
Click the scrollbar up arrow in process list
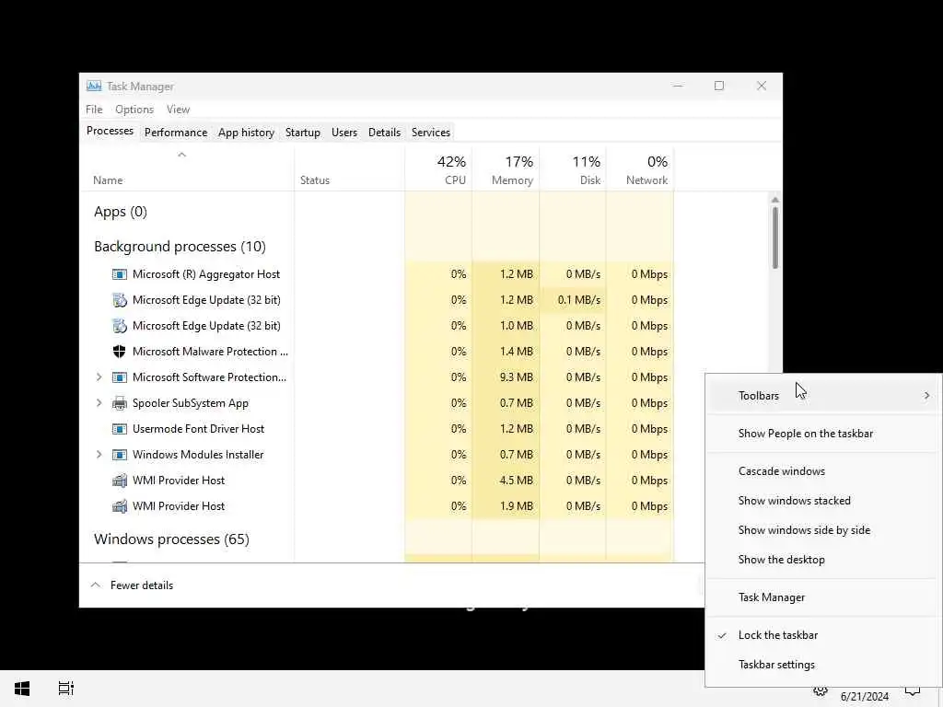click(x=775, y=200)
